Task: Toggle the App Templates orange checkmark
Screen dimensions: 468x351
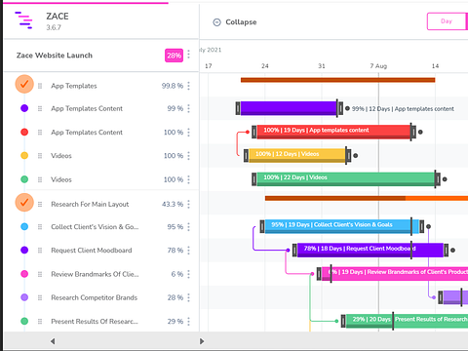Action: click(x=24, y=84)
